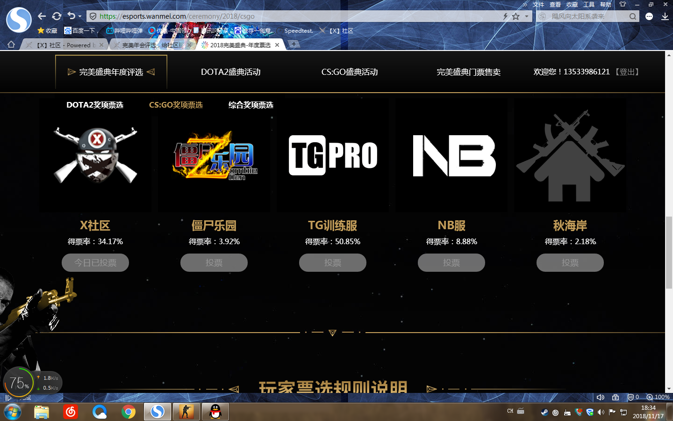Vote for TG训练服 with its 投票 button
Image resolution: width=673 pixels, height=421 pixels.
(332, 262)
